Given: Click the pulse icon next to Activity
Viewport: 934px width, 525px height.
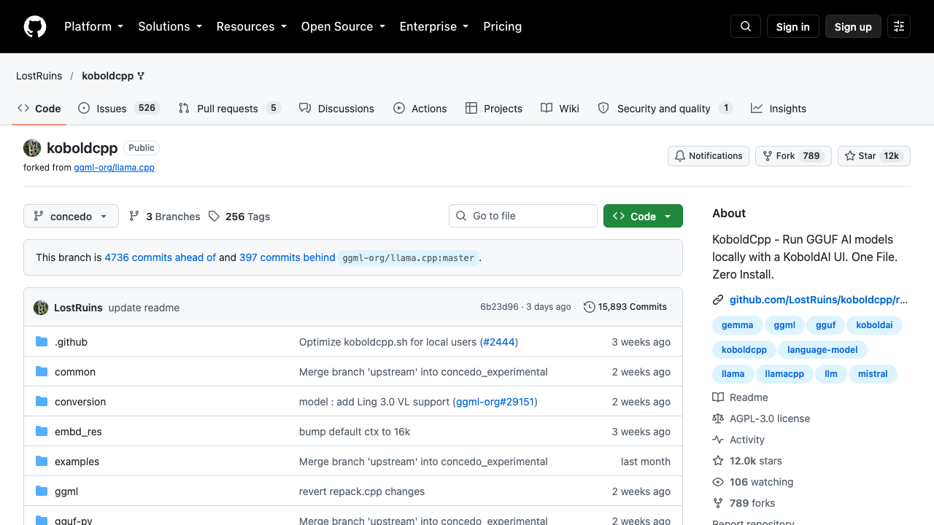Looking at the screenshot, I should [x=718, y=440].
